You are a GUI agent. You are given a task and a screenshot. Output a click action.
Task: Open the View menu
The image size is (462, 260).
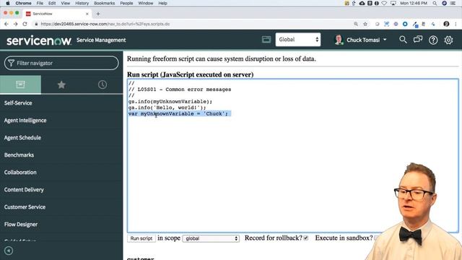(x=66, y=3)
